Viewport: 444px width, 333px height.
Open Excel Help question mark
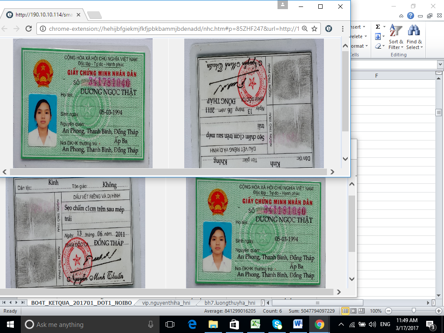410,16
